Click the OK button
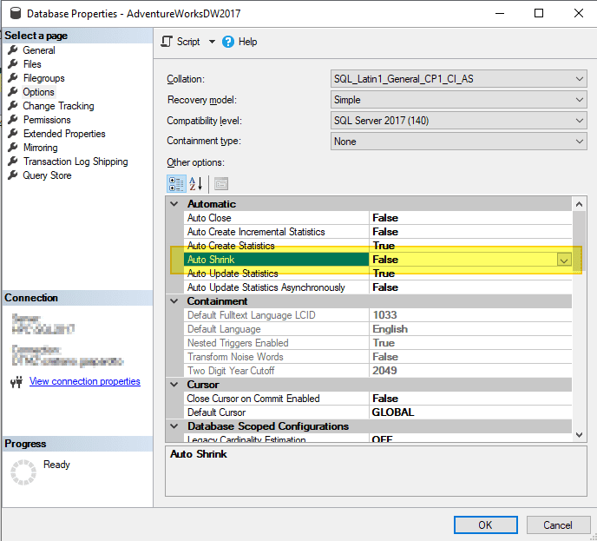597x541 pixels. pyautogui.click(x=485, y=525)
